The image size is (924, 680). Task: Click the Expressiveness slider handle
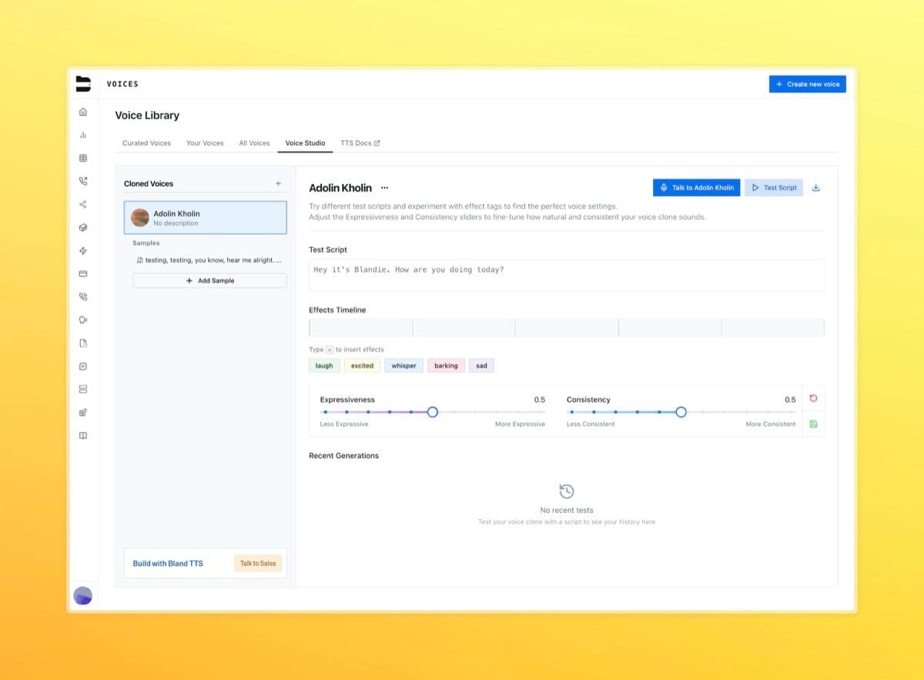point(432,412)
